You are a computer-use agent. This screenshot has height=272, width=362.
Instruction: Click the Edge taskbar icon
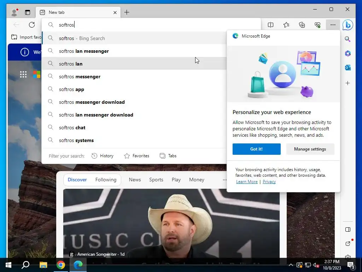click(x=78, y=265)
